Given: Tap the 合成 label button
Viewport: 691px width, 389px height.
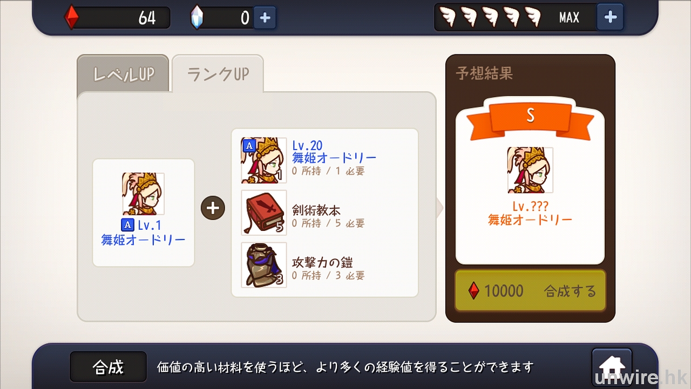Looking at the screenshot, I should (109, 367).
